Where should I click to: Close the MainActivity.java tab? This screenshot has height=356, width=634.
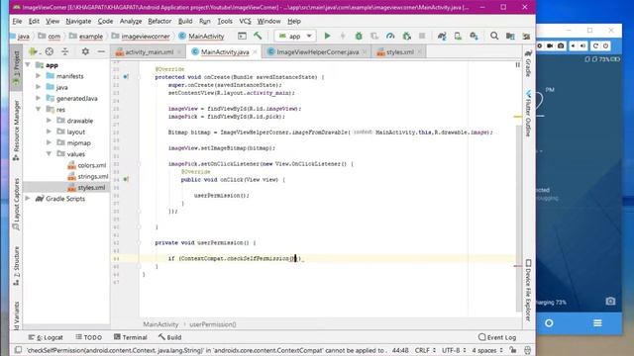(255, 52)
